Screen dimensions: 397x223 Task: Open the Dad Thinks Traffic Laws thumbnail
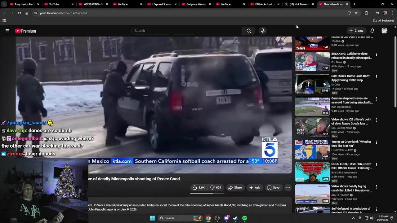312,84
